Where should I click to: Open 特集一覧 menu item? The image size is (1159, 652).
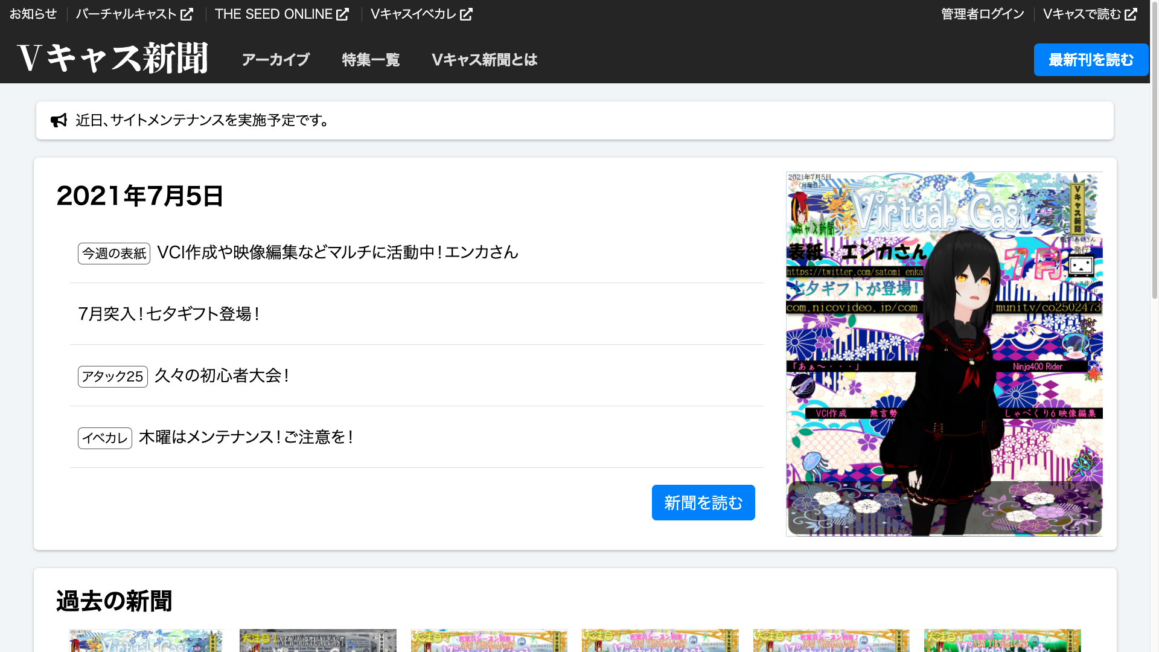[x=371, y=60]
